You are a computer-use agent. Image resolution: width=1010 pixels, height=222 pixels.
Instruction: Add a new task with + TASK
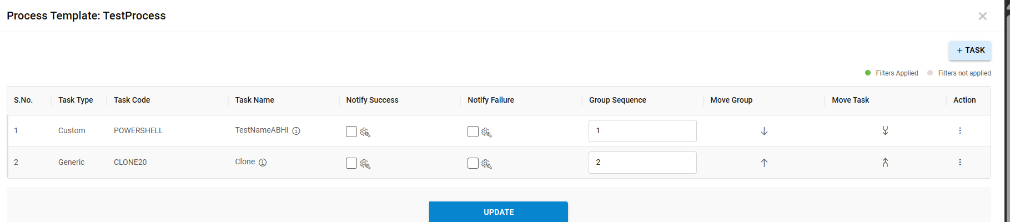[x=970, y=51]
